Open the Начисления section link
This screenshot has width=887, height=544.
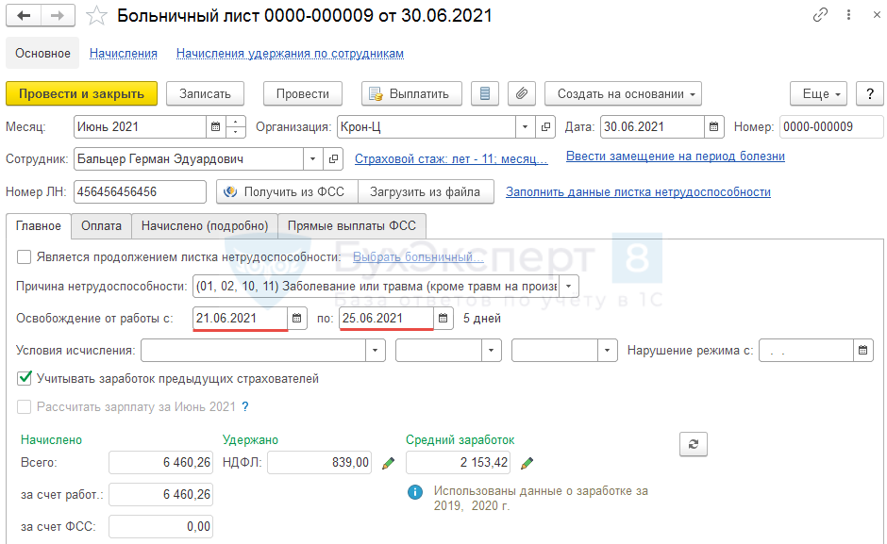click(124, 53)
